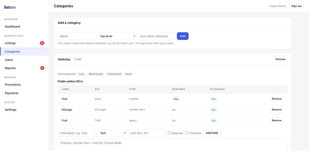Open the Reports section

coord(24,68)
